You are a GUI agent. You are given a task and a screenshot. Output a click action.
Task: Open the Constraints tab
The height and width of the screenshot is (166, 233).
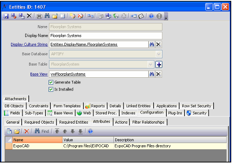coord(39,106)
